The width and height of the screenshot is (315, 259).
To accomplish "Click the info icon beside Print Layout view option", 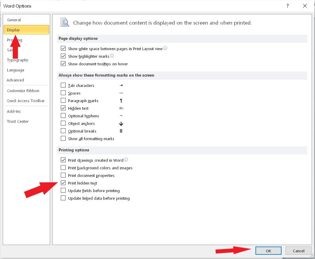I will coord(165,48).
